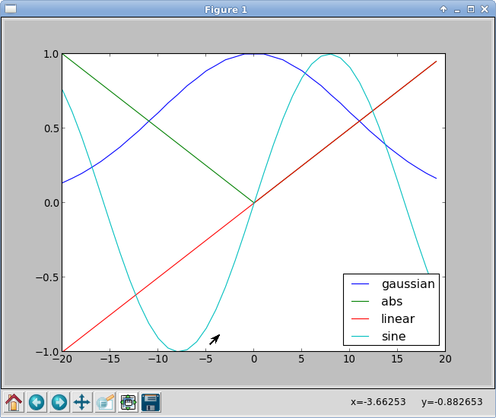Click the roll-up arrow in title bar
Screen dimensions: 496x418
point(444,9)
